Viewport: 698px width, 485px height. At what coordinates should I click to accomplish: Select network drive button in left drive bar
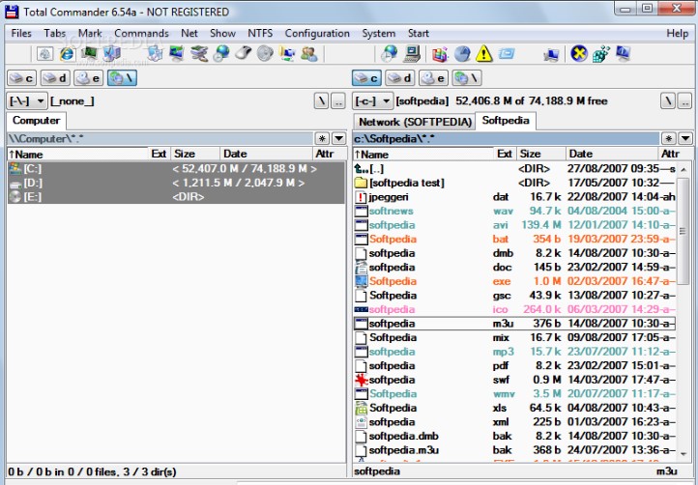122,78
